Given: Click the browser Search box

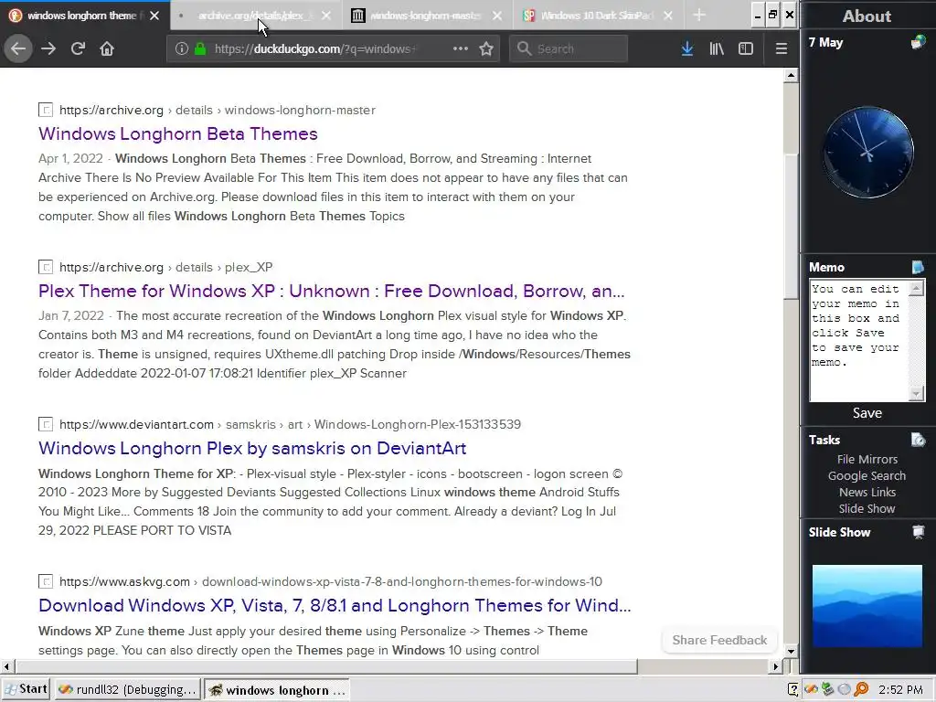Looking at the screenshot, I should point(569,48).
